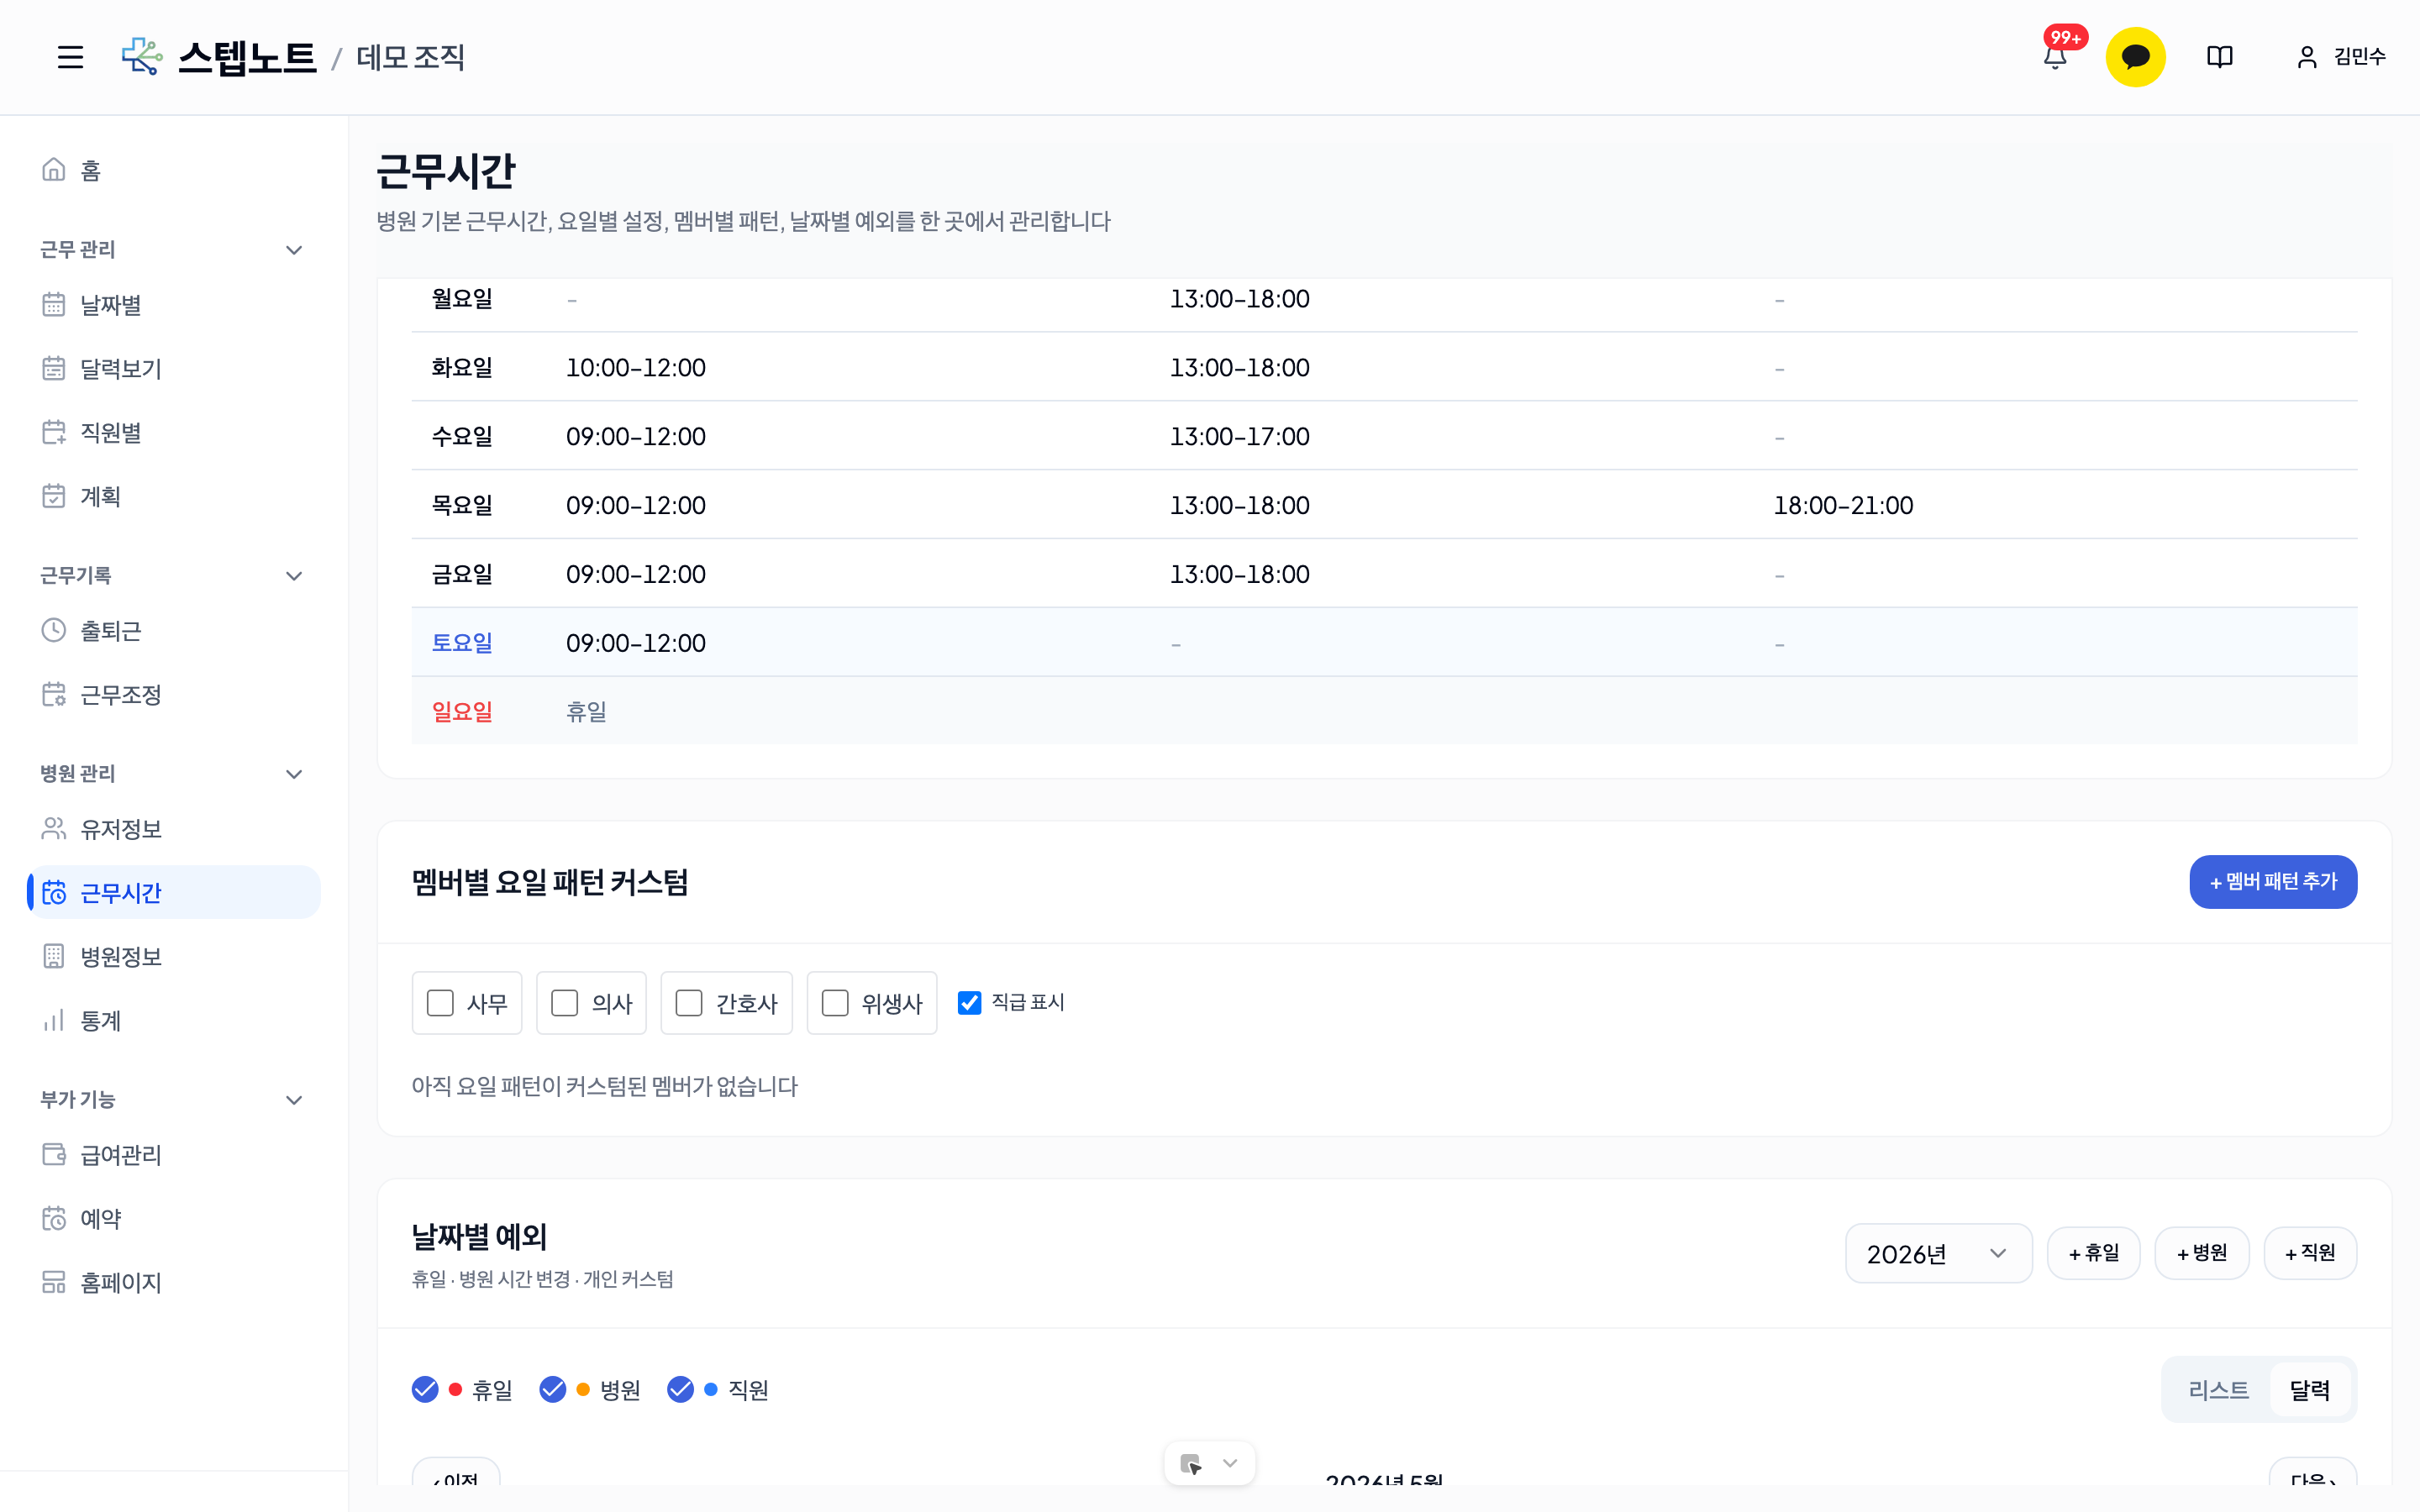Collapse the 부가 기능 section
This screenshot has height=1512, width=2420.
pos(294,1100)
